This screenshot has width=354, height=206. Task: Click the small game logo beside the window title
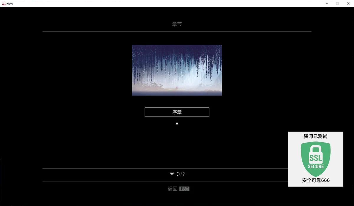(x=3, y=3)
